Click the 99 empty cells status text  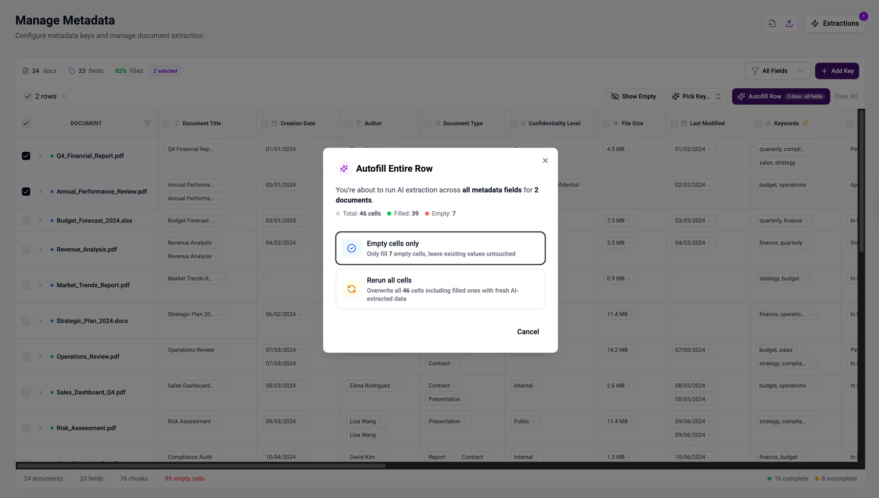coord(185,479)
